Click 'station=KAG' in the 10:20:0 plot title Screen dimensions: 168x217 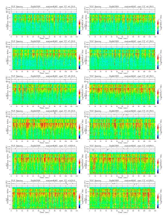point(52,145)
